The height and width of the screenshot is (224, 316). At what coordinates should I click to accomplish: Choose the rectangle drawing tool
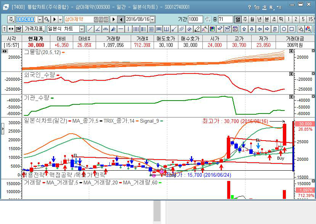pyautogui.click(x=292, y=29)
